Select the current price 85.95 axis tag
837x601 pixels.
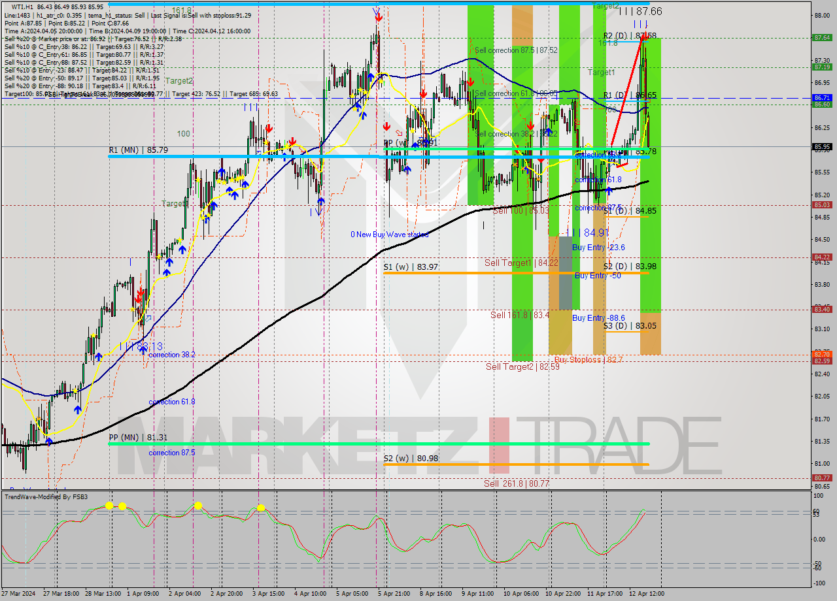(x=822, y=147)
